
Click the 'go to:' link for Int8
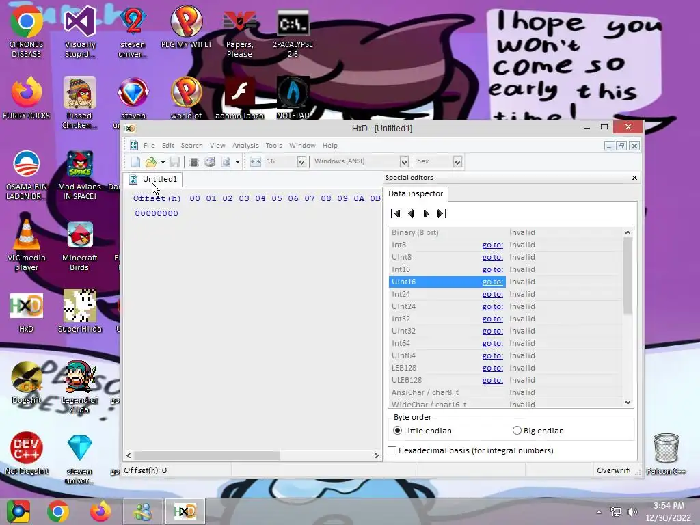tap(492, 245)
